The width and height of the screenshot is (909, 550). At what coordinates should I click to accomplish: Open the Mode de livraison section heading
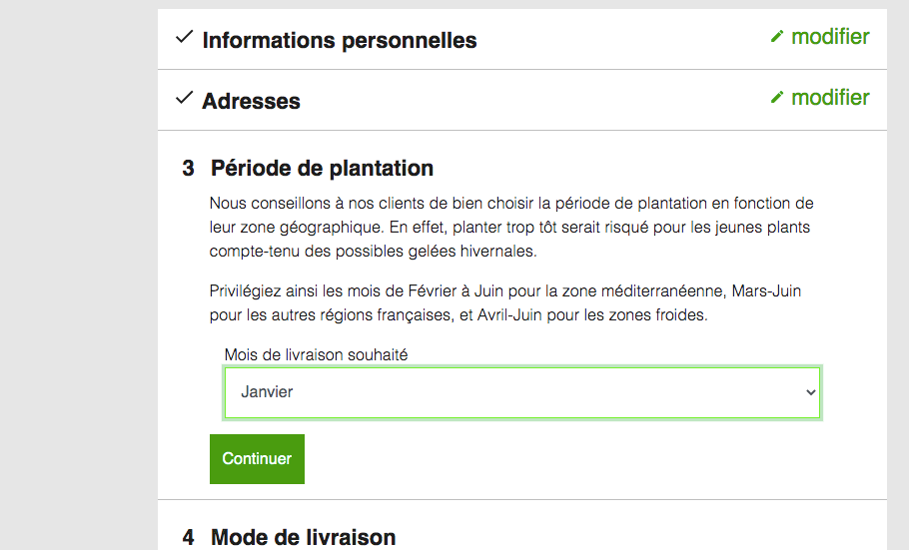[303, 537]
